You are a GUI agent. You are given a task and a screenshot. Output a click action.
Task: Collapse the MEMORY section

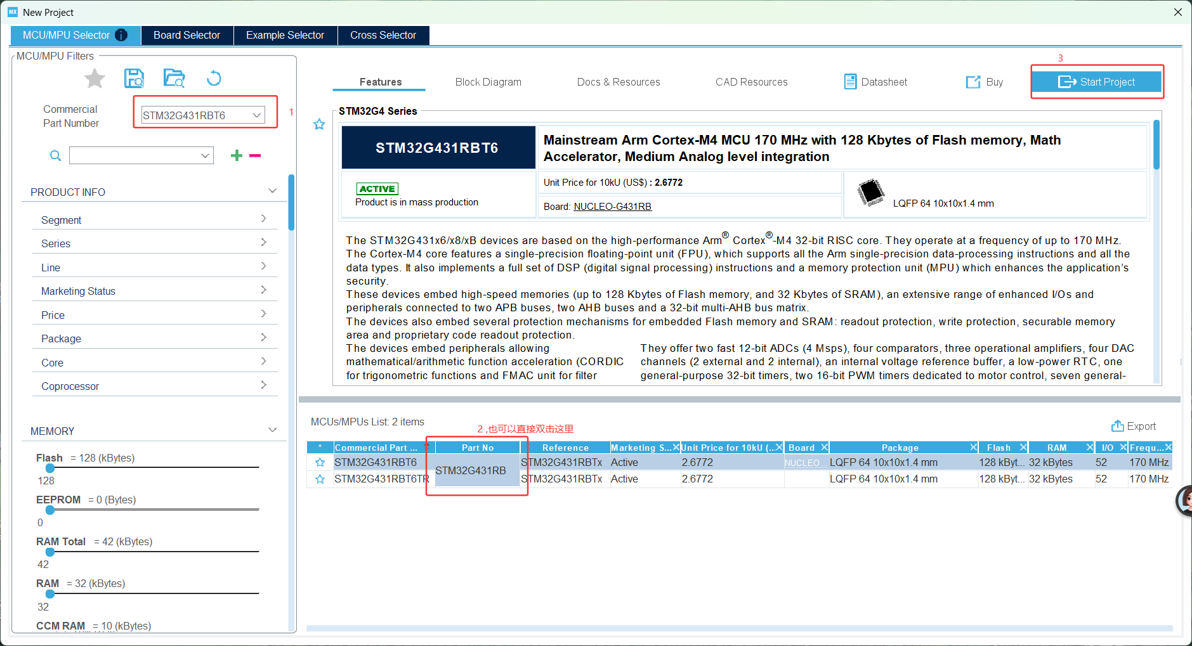[272, 430]
